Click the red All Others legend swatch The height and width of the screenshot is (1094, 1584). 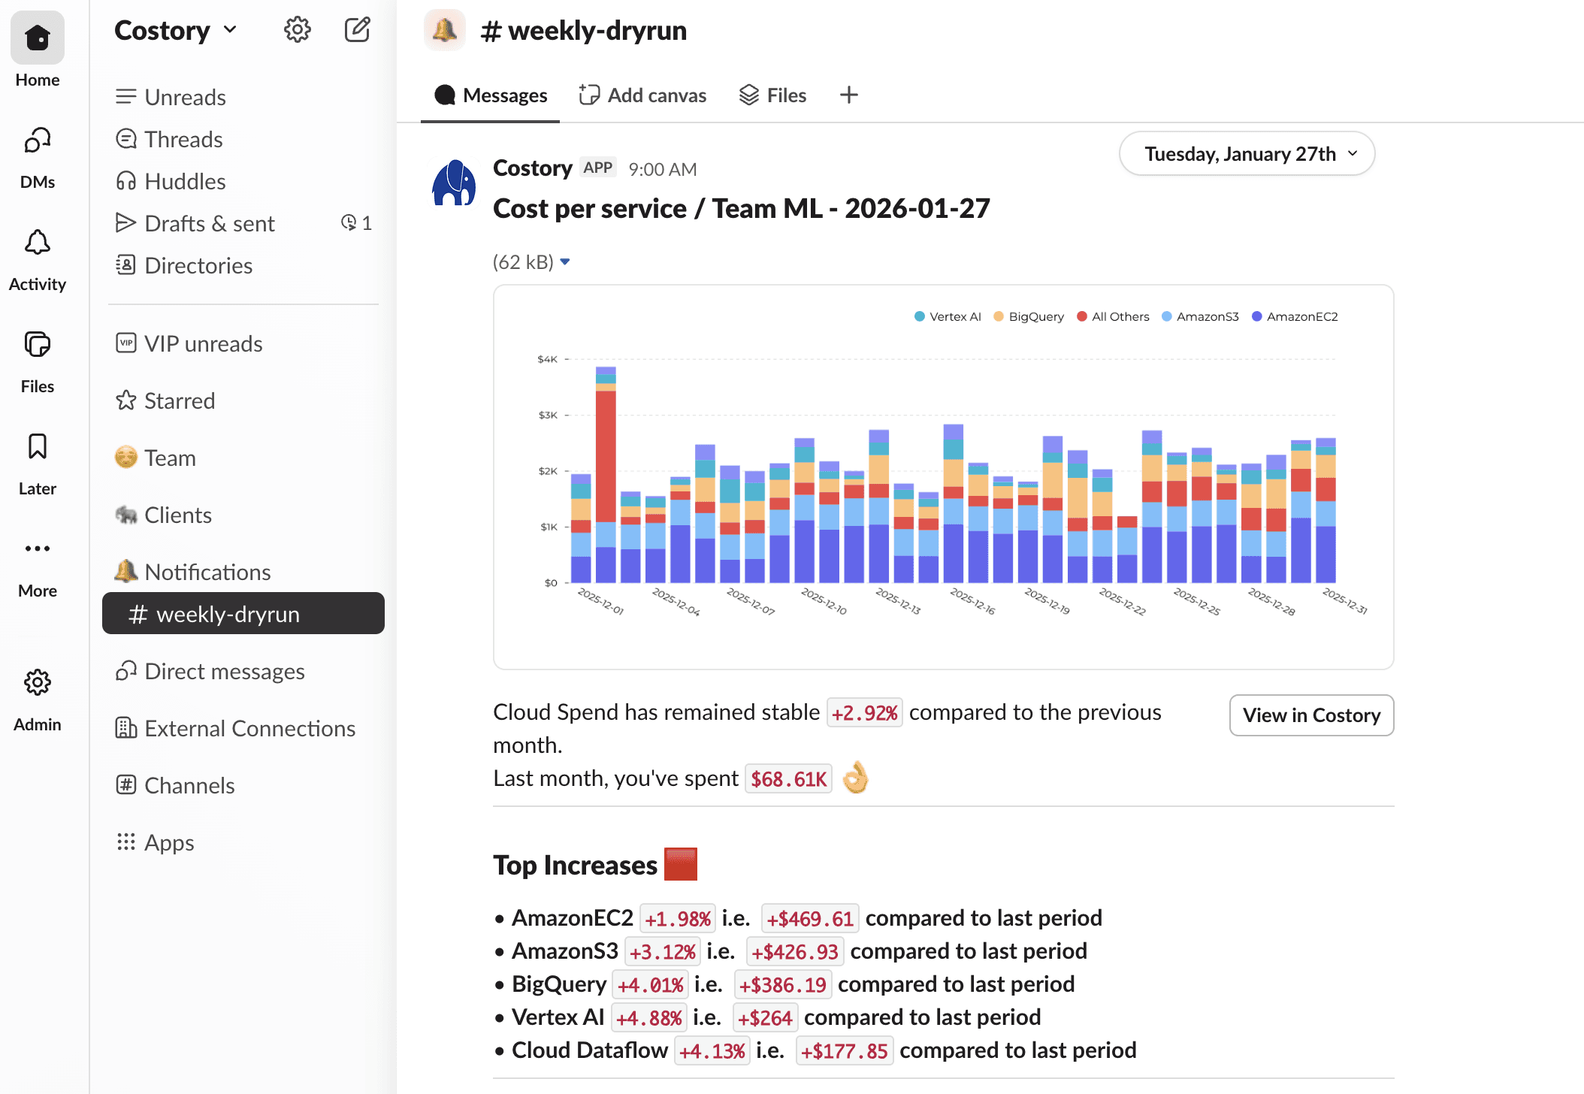point(1082,316)
